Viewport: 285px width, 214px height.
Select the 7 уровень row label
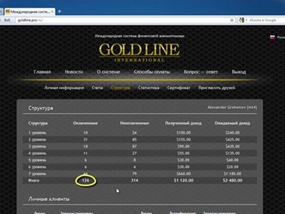tap(37, 174)
